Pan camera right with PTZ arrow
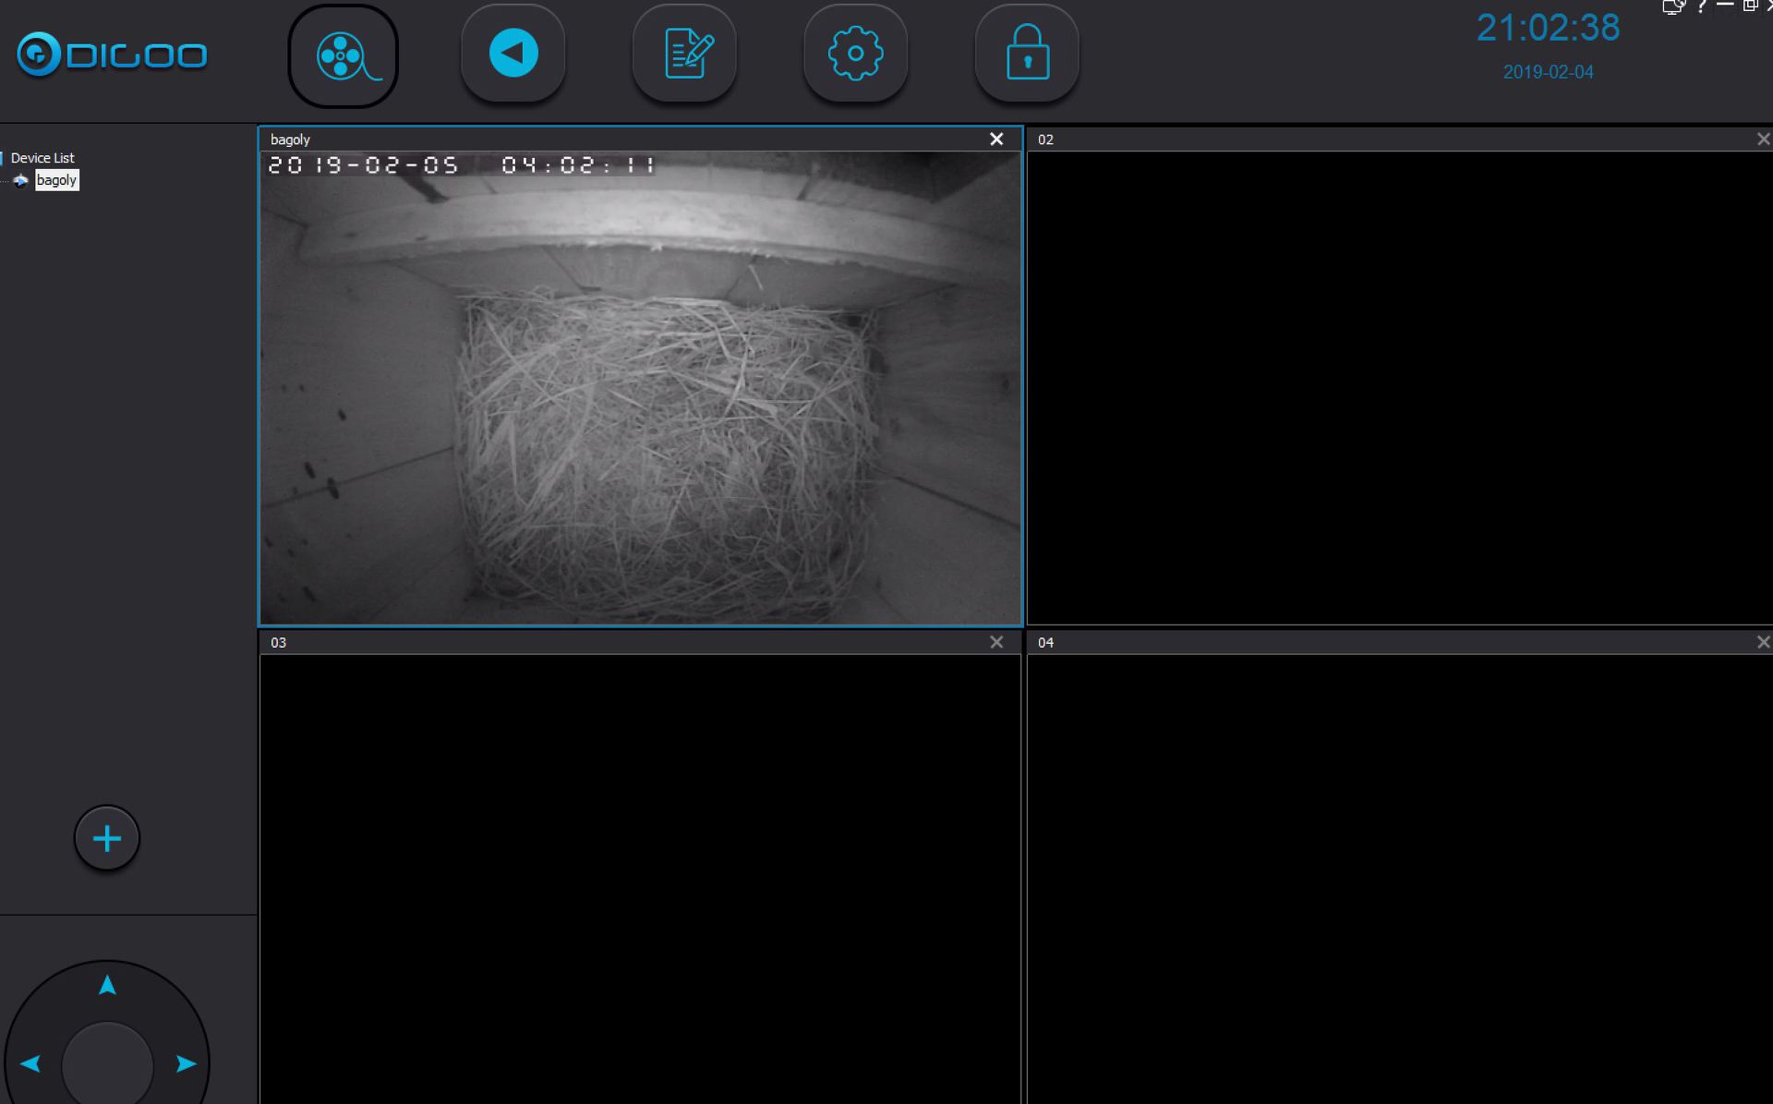The width and height of the screenshot is (1773, 1104). [x=186, y=1063]
